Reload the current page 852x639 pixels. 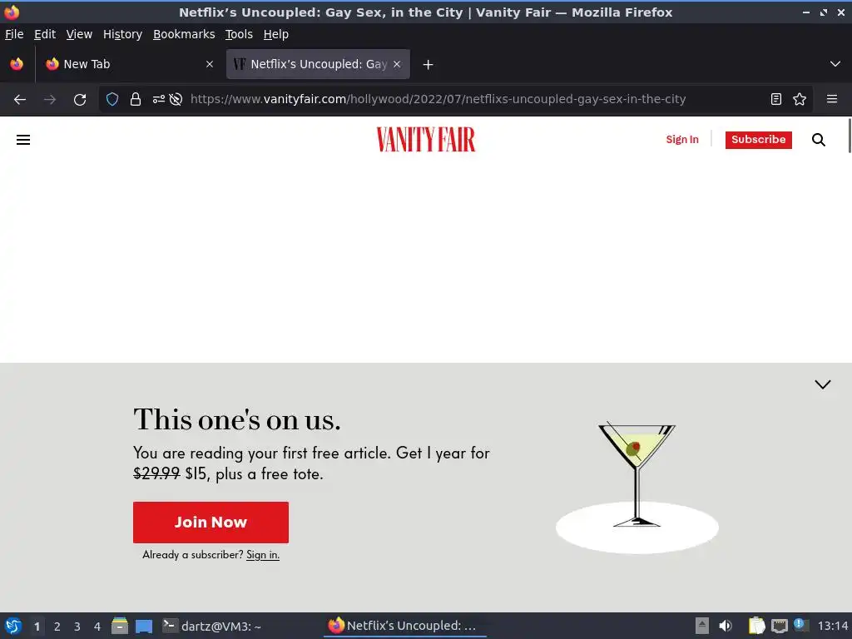tap(80, 100)
